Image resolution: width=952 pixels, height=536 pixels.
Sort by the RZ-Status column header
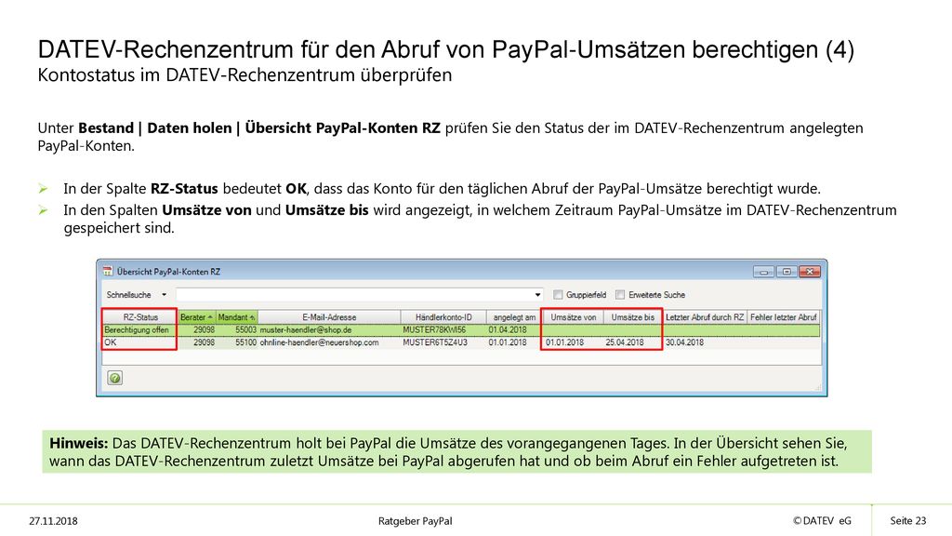(140, 317)
